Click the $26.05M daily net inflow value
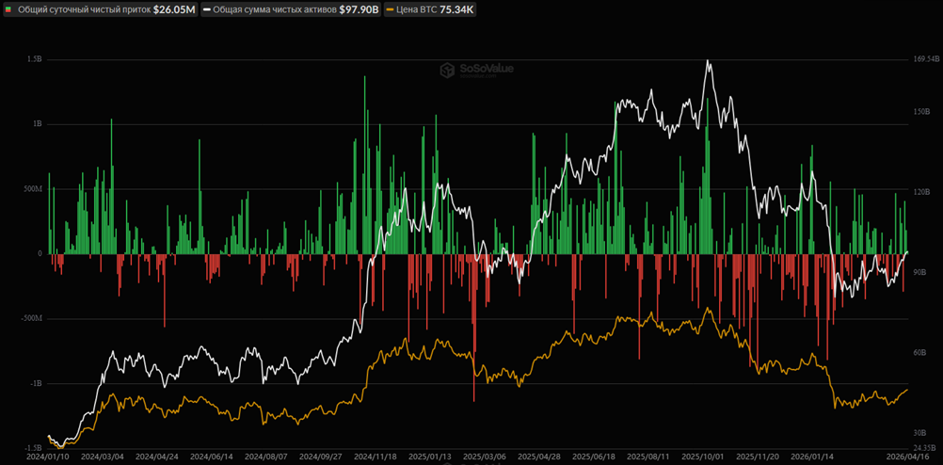 tap(174, 9)
